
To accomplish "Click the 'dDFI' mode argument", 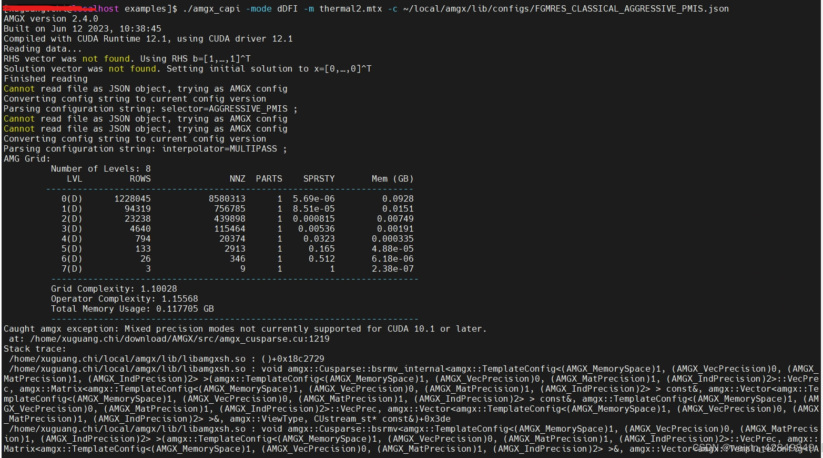I will (x=288, y=9).
